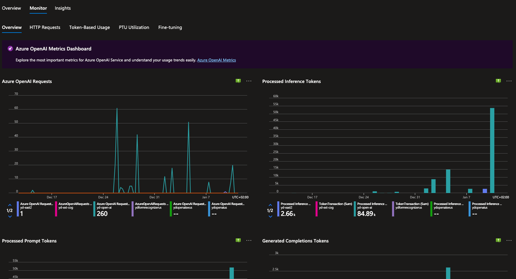Go to previous legend page in Inference Tokens chart
516x279 pixels.
[x=270, y=205]
